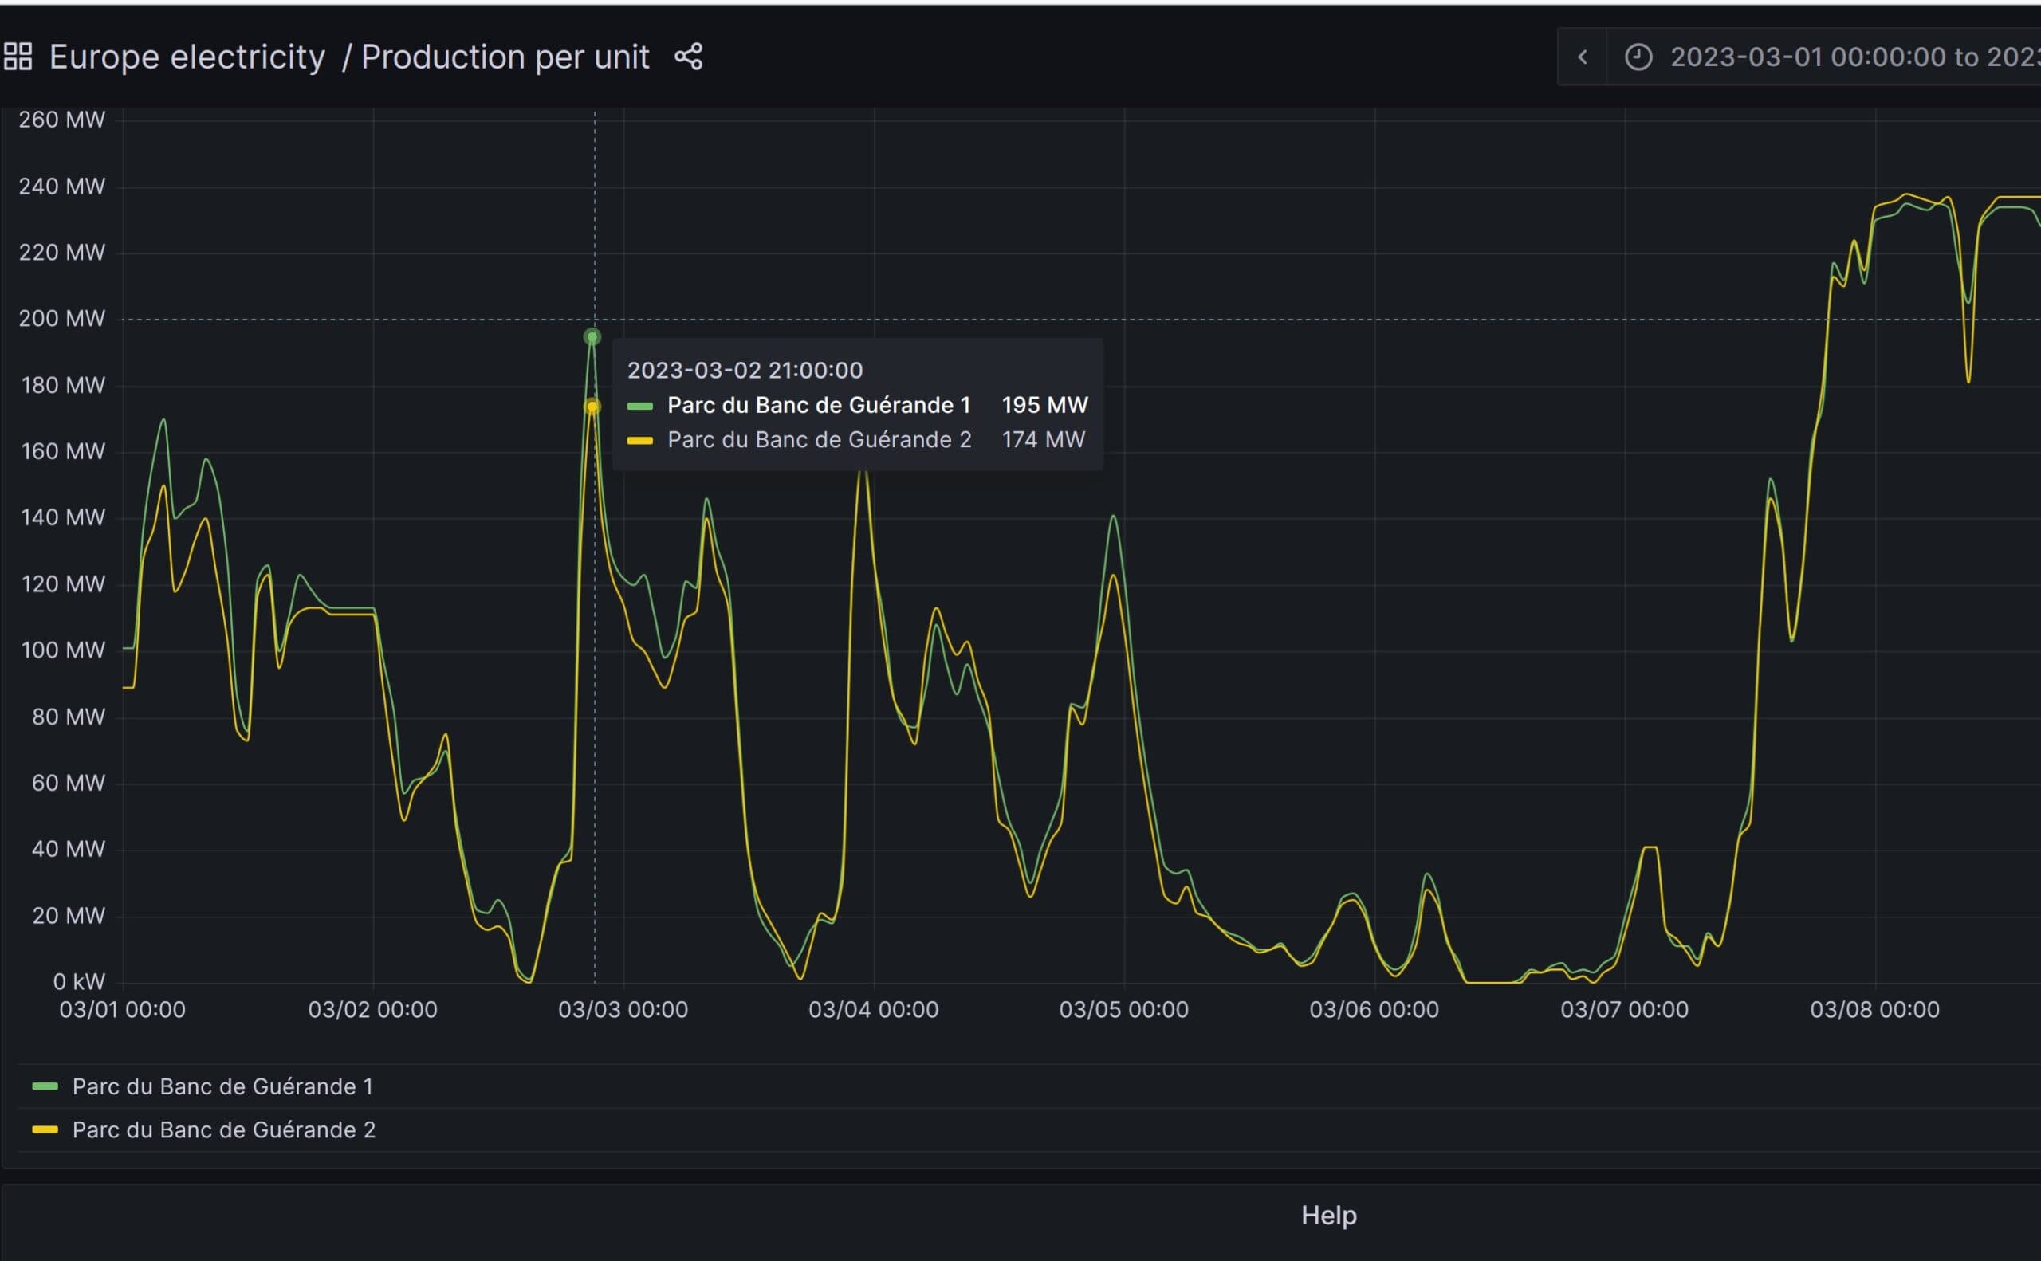This screenshot has width=2041, height=1261.
Task: Click the 200 MW y-axis label
Action: pos(62,319)
